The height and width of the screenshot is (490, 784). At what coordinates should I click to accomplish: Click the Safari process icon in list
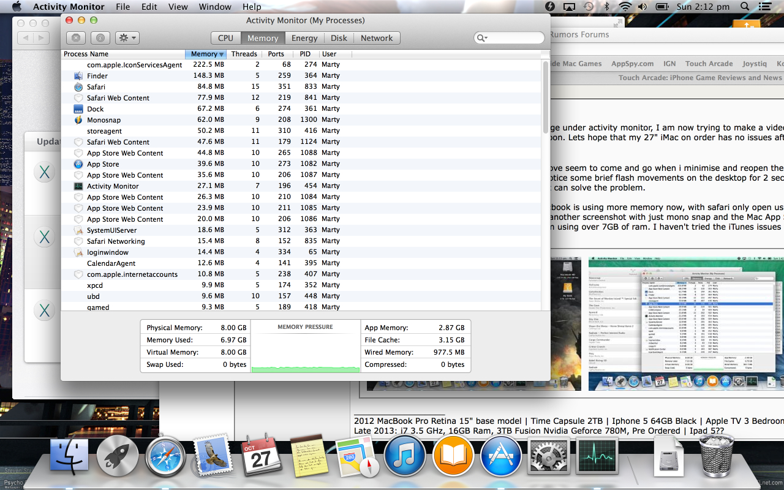(78, 87)
